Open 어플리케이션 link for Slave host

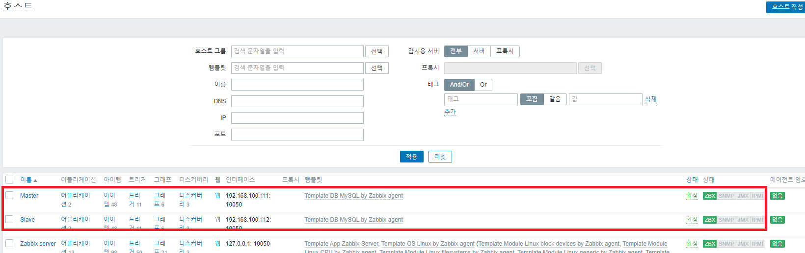[x=76, y=223]
